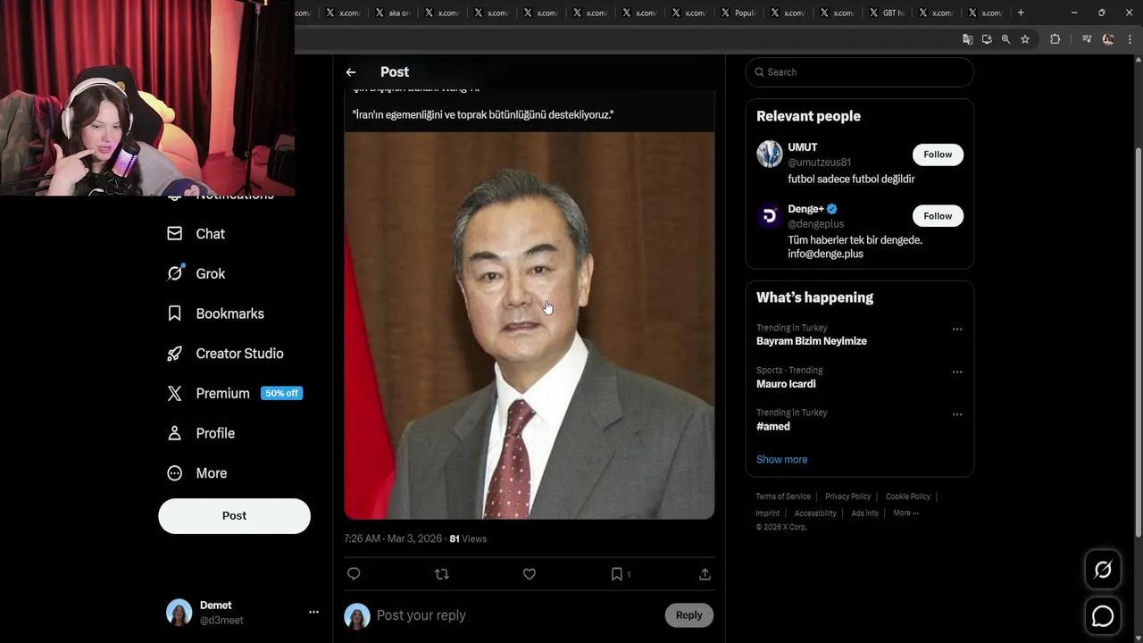Click the white Post button
The image size is (1143, 643).
pos(234,516)
